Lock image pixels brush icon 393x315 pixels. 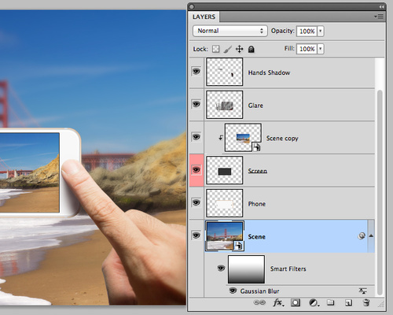click(x=227, y=49)
